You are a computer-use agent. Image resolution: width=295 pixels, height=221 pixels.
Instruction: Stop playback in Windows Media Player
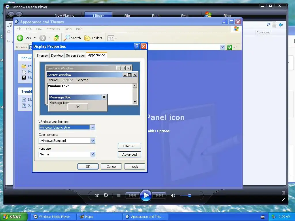(119, 195)
